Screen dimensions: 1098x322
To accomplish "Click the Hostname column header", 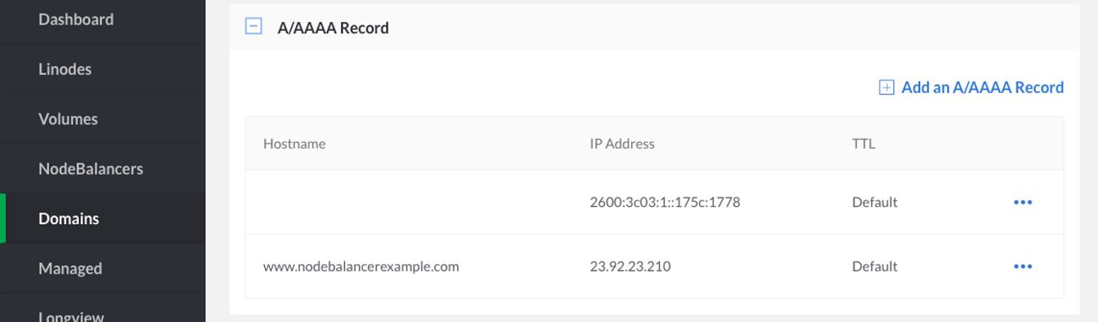I will (294, 144).
